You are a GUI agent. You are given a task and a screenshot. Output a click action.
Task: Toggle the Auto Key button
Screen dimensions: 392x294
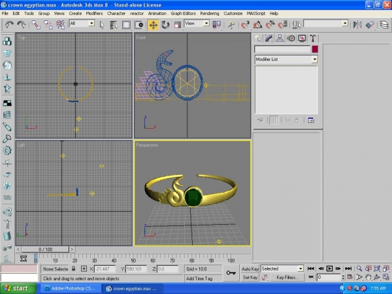coord(250,269)
